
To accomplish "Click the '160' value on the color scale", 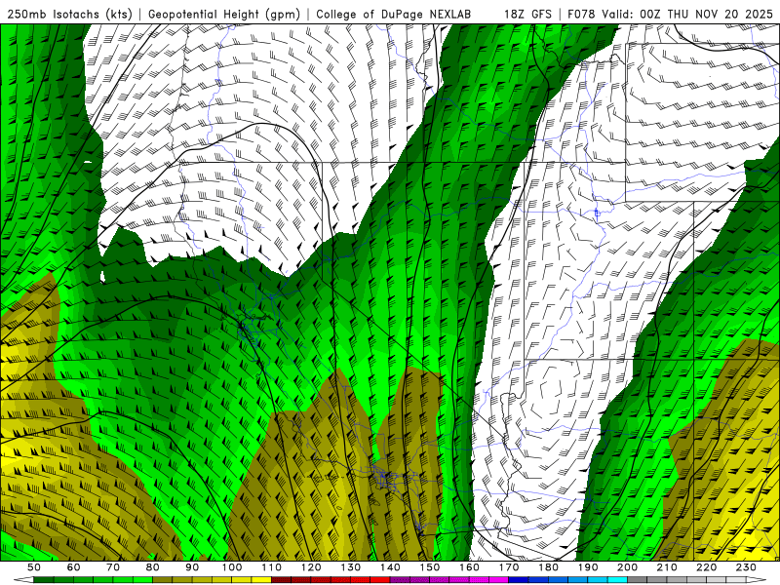I will 470,567.
